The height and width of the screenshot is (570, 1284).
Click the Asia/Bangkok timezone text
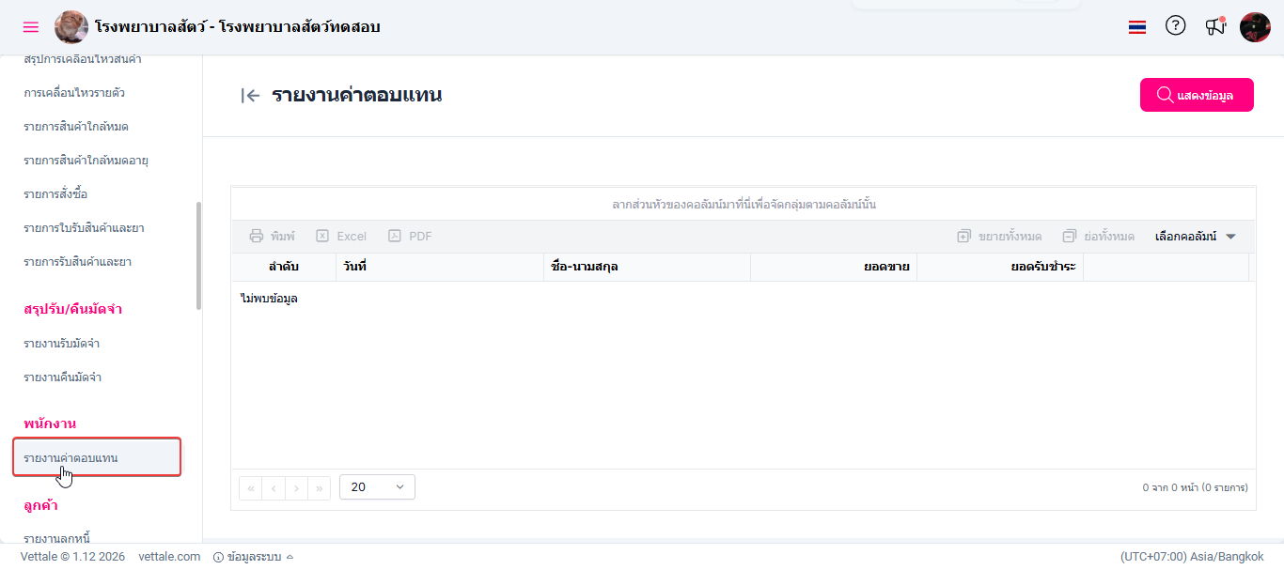click(x=1192, y=557)
